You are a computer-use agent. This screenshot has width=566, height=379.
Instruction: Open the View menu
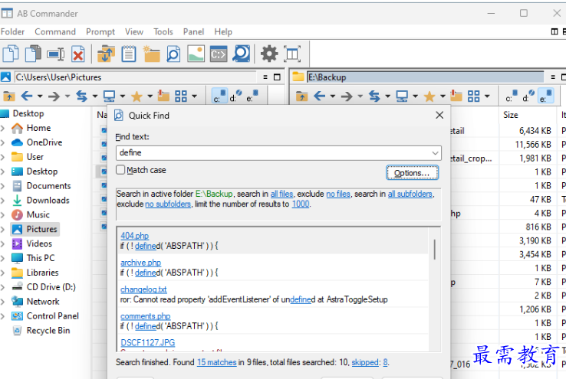tap(134, 31)
